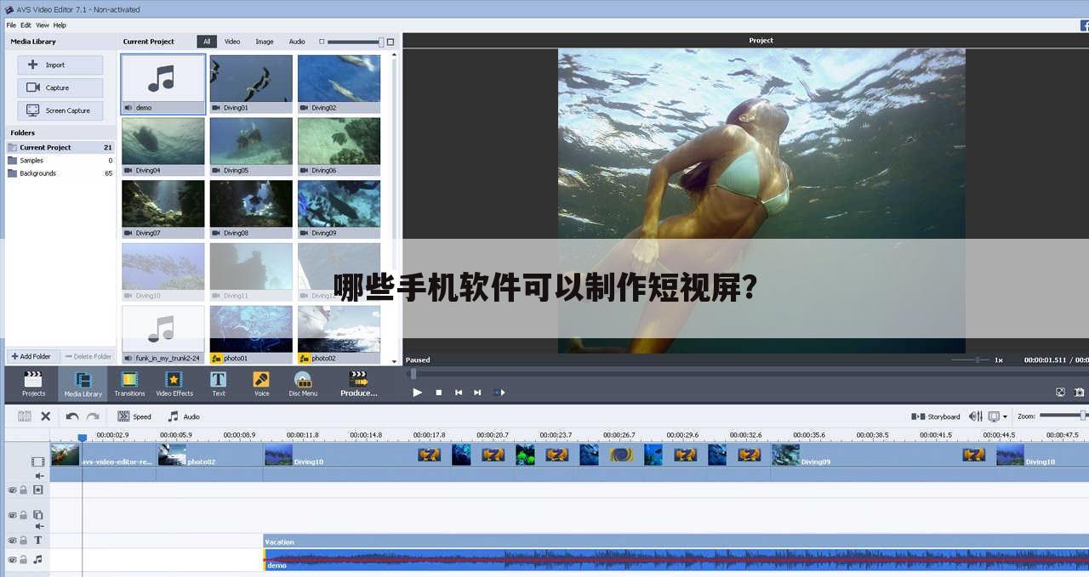Adjust the timeline Zoom slider

[x=1063, y=416]
